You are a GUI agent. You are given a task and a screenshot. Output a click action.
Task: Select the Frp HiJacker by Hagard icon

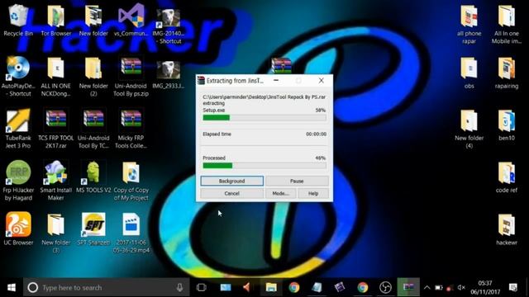[x=18, y=181]
